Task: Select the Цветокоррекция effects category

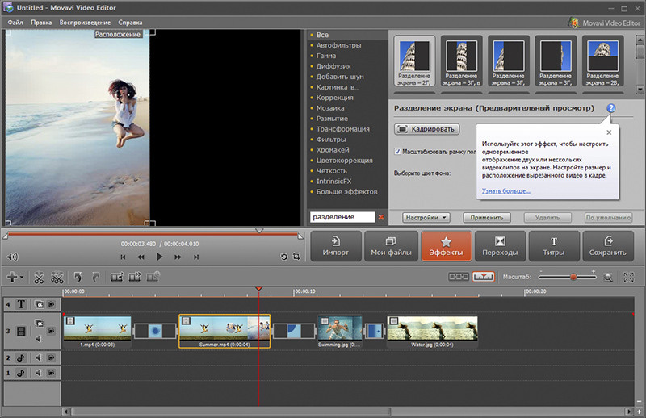Action: [345, 161]
